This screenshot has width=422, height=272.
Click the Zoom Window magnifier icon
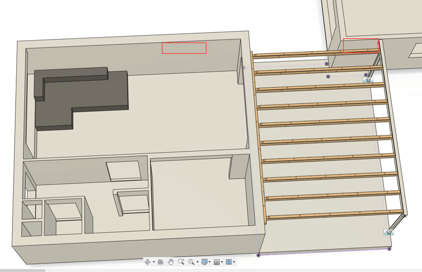(x=191, y=262)
